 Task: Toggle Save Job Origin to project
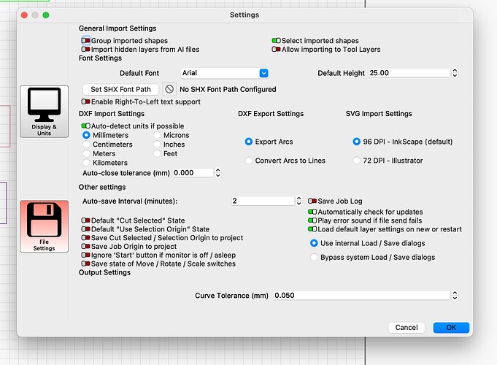point(85,246)
